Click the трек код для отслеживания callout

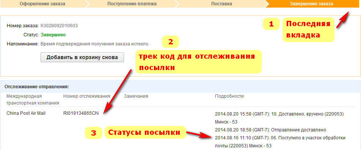click(x=198, y=62)
